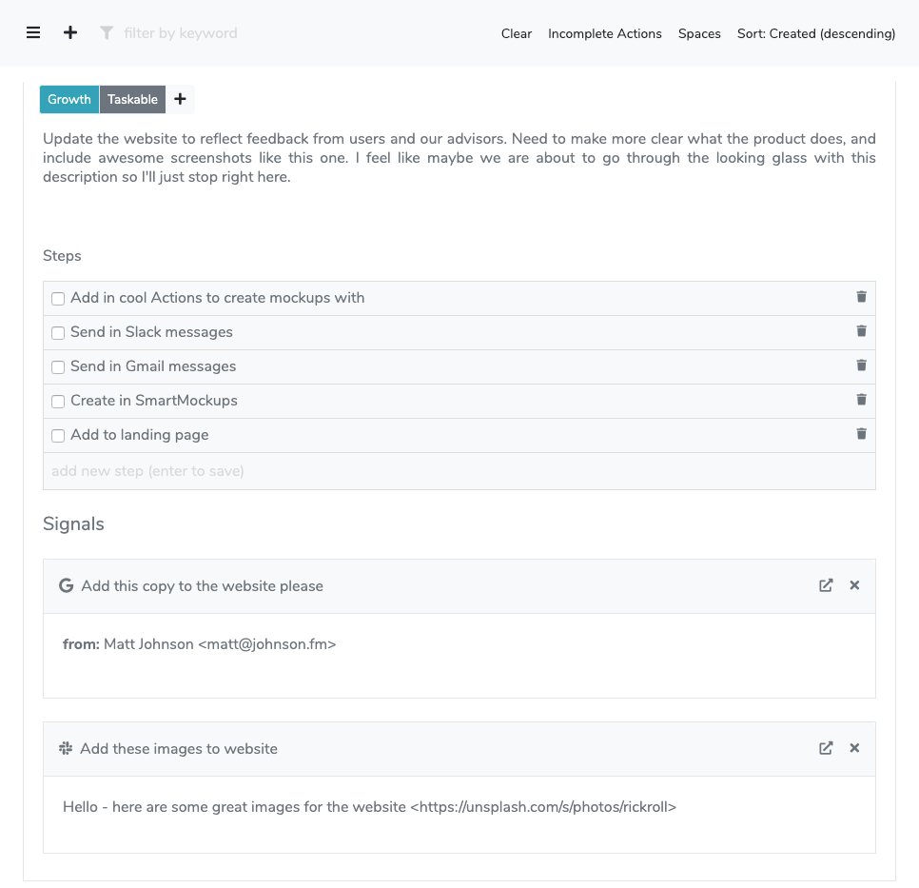Open the Slack signal externally
The width and height of the screenshot is (919, 888).
click(x=826, y=748)
